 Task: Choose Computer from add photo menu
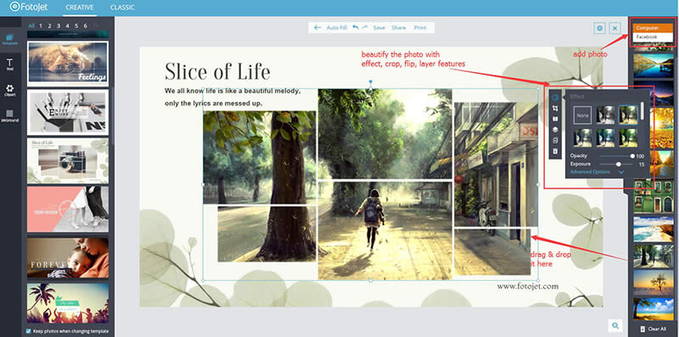[x=653, y=28]
